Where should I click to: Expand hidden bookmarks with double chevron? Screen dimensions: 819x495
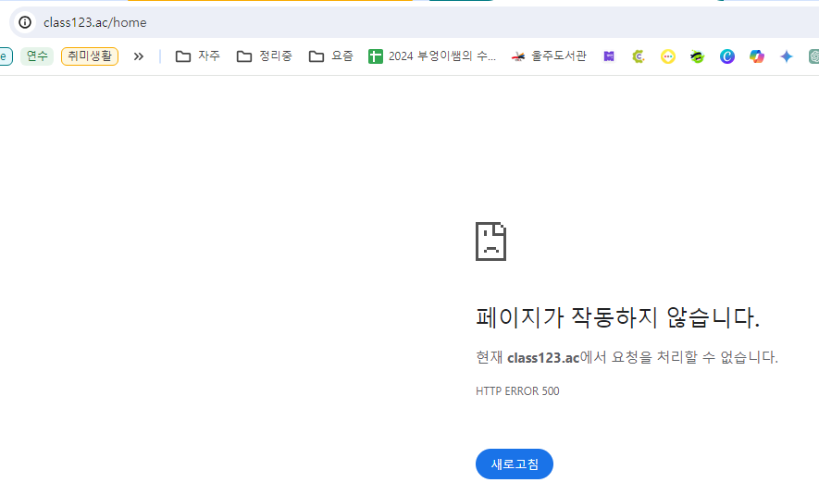pos(139,56)
